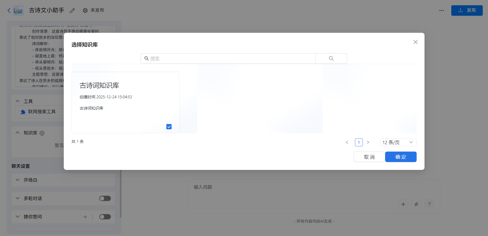Close the 选择知识库 dialog
The image size is (488, 236).
click(x=416, y=42)
